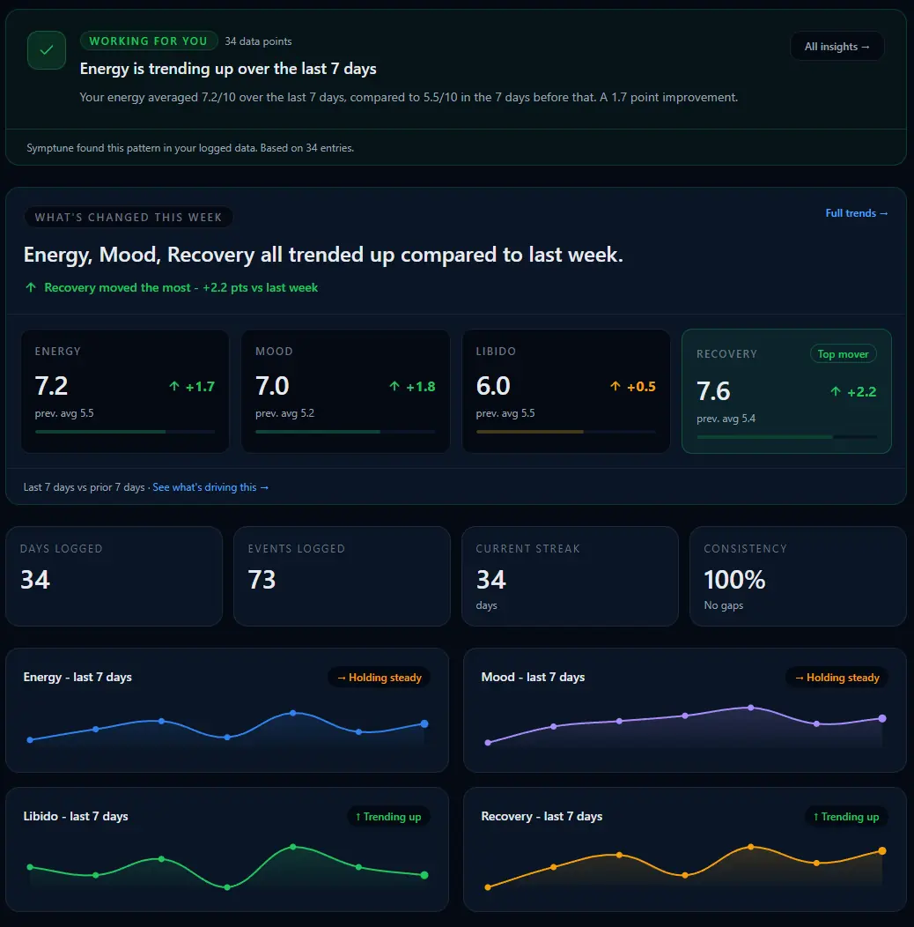Viewport: 914px width, 927px height.
Task: Click the Current Streak label
Action: click(527, 549)
